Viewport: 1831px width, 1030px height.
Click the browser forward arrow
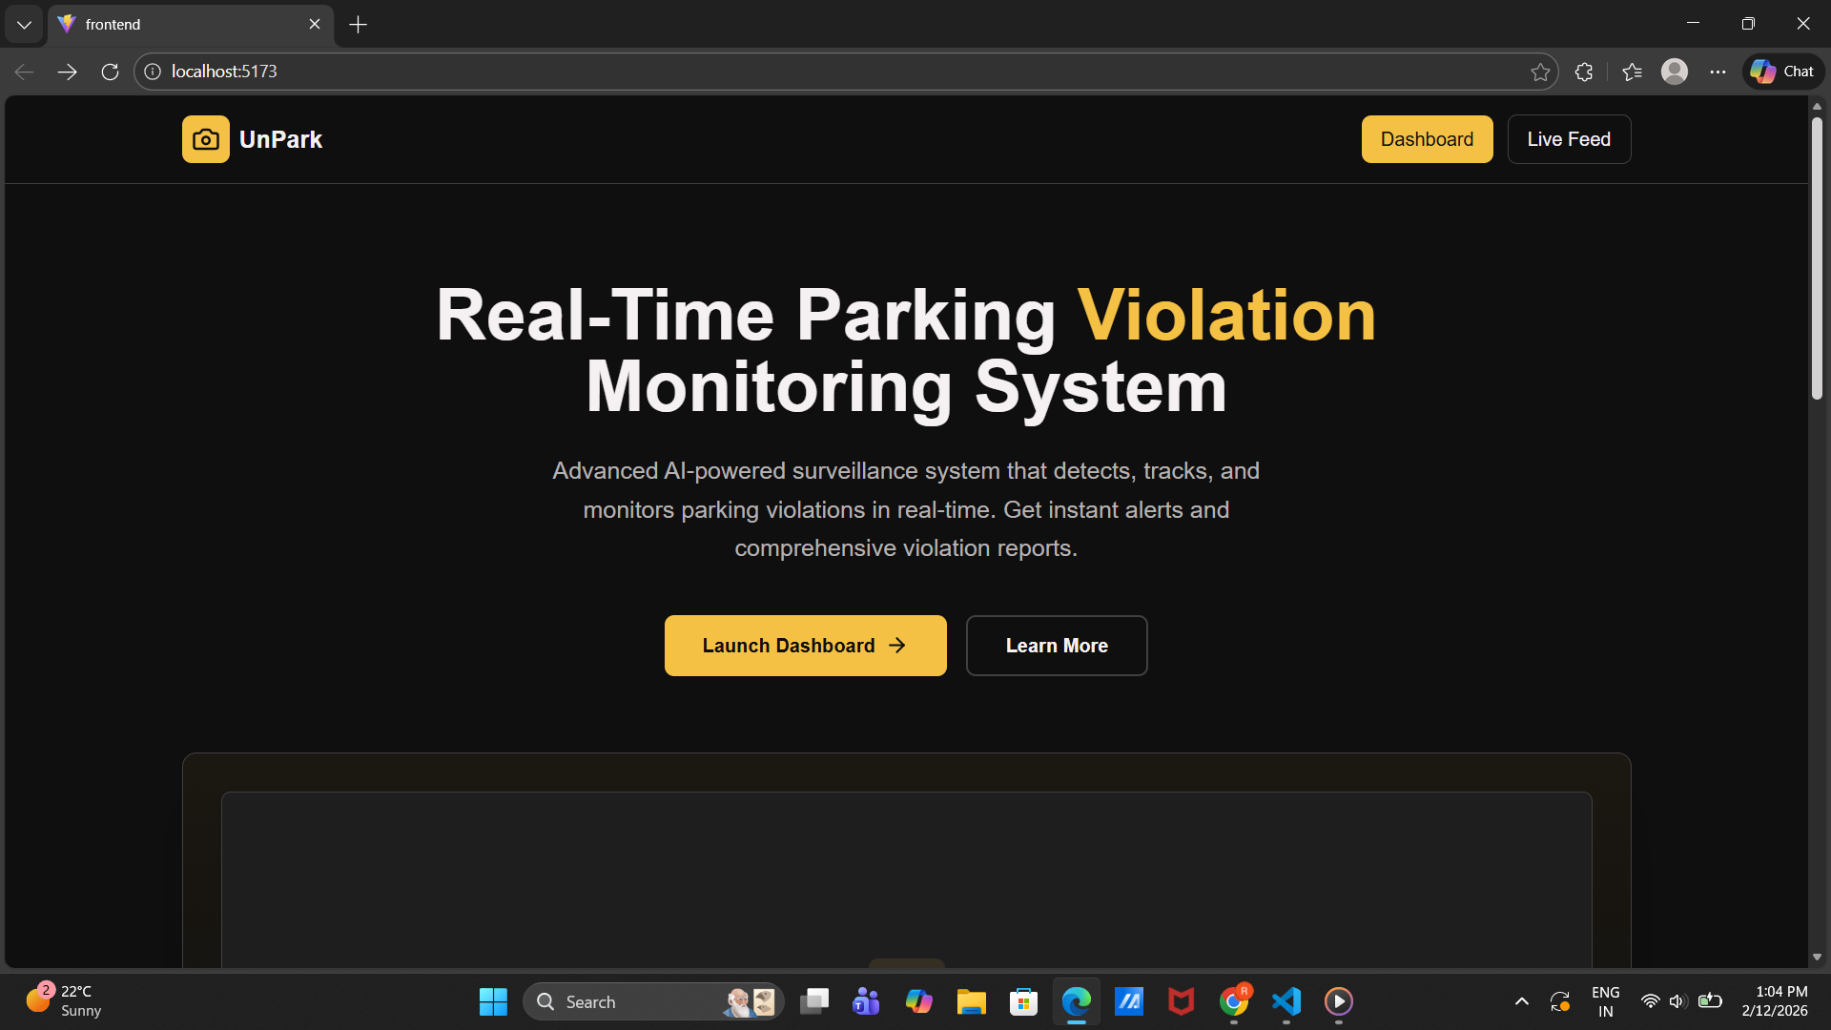coord(67,72)
